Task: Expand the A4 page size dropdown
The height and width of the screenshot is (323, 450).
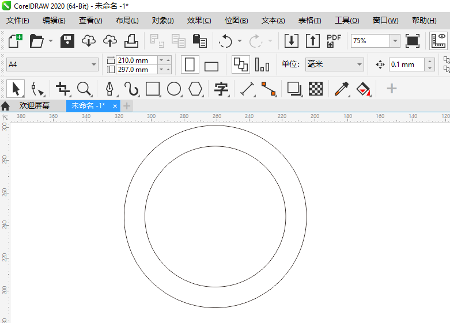Action: [x=94, y=64]
